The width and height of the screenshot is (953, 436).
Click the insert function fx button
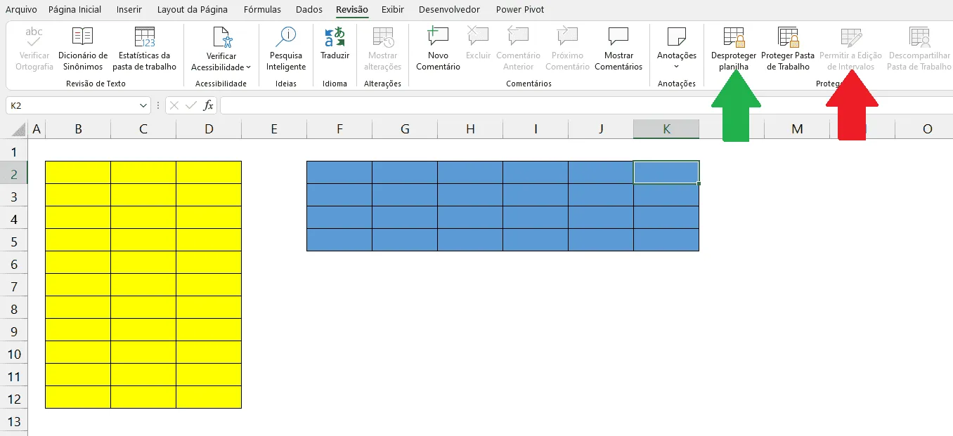[208, 105]
